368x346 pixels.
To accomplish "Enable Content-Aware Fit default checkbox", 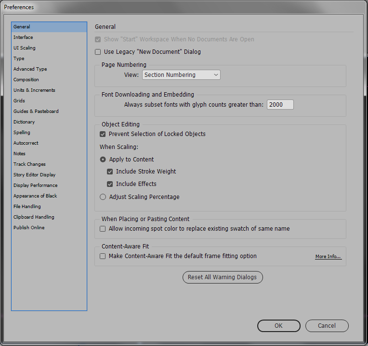I will (103, 256).
